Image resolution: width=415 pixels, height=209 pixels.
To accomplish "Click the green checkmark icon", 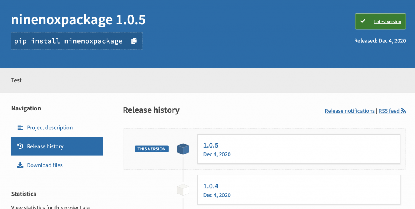I will click(362, 21).
